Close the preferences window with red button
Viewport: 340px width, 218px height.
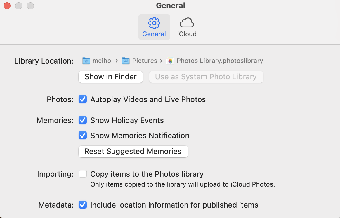(x=7, y=6)
